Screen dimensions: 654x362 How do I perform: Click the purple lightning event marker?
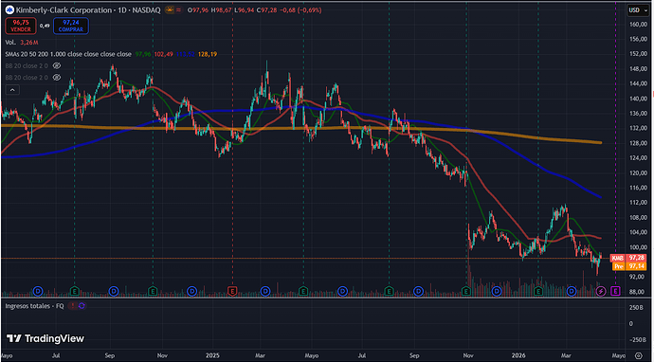point(601,291)
